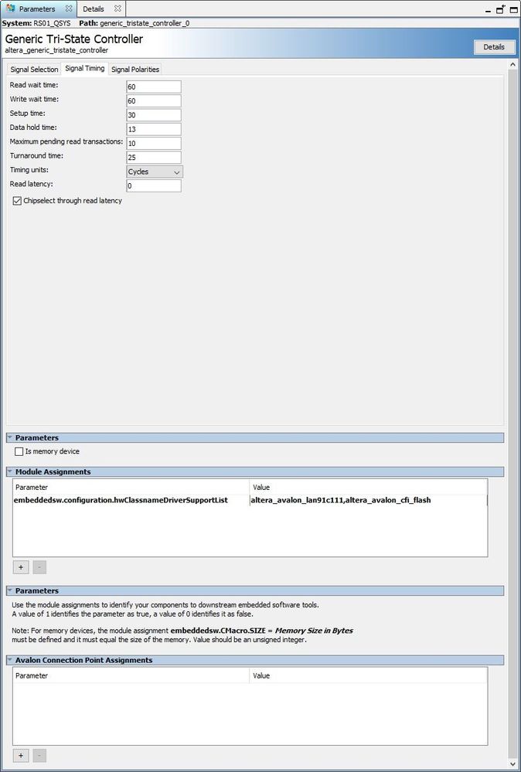
Task: Click minus button under Avalon Connection Point Assignments
Action: click(39, 755)
